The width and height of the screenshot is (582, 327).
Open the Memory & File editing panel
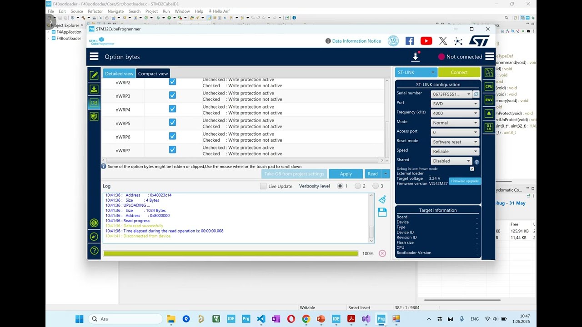(x=94, y=75)
